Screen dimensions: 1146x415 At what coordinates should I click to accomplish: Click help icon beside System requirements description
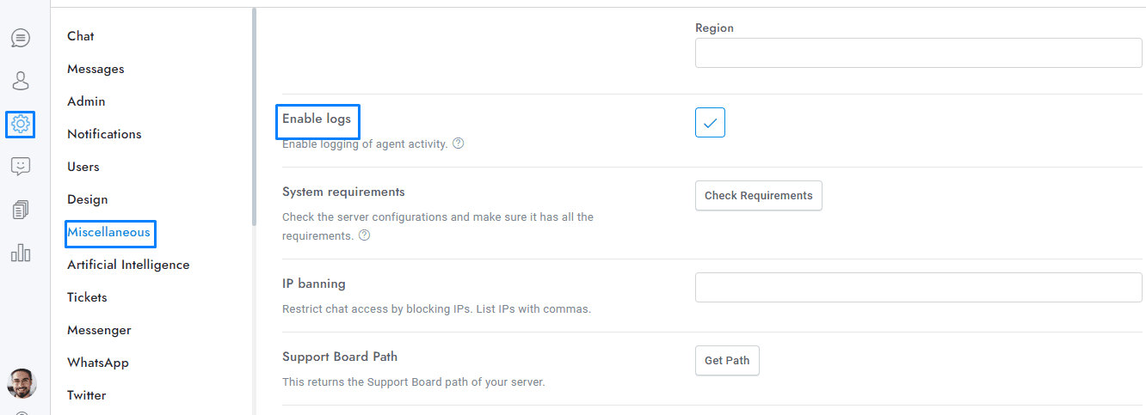pyautogui.click(x=365, y=235)
